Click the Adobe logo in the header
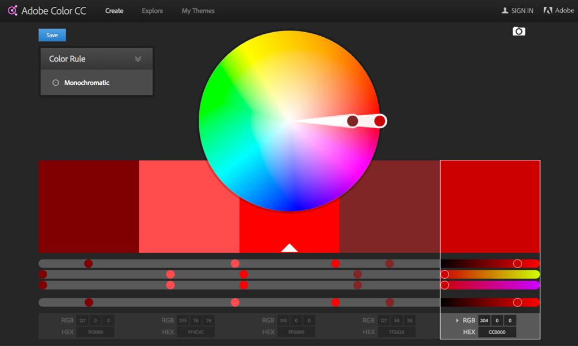Image resolution: width=578 pixels, height=346 pixels. [559, 10]
